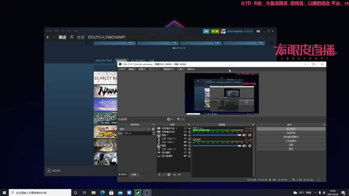
Task: Adjust the 桌面音频 volume slider
Action: pyautogui.click(x=217, y=146)
